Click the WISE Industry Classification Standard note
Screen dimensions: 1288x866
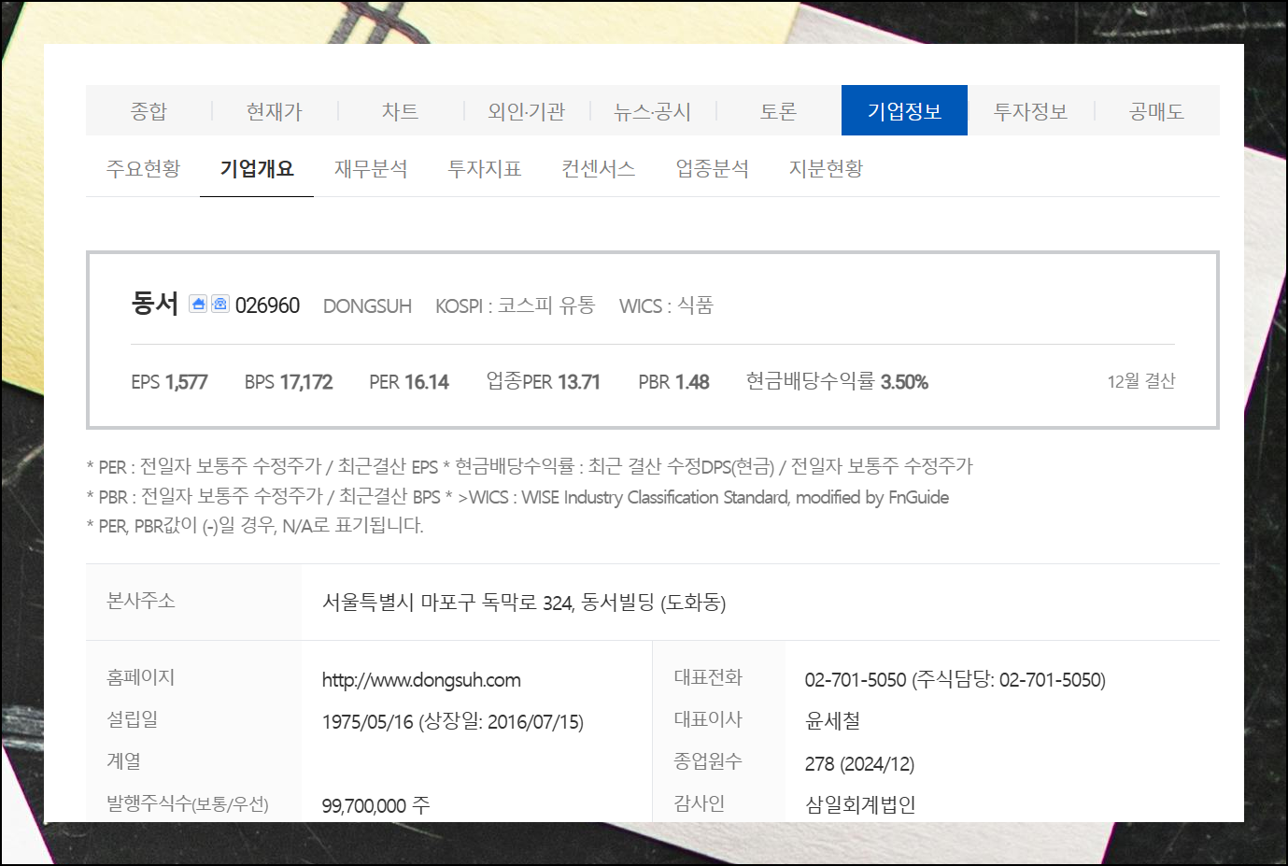(x=703, y=497)
